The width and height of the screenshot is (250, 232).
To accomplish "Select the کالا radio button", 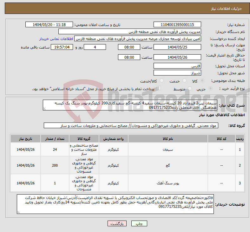I will (x=202, y=81).
